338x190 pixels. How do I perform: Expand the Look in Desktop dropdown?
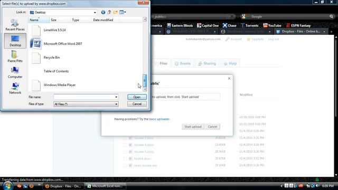[95, 13]
